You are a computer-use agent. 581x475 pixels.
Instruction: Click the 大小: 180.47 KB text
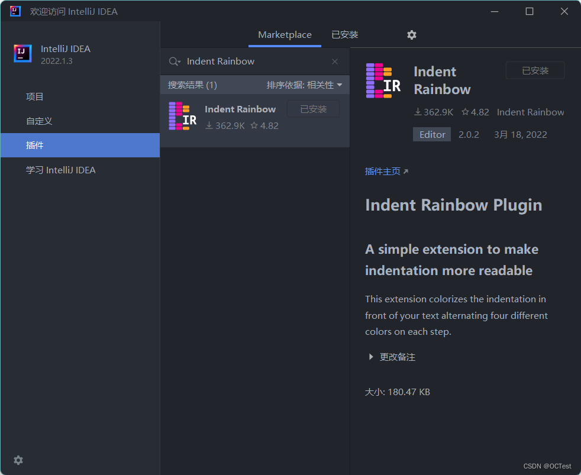click(397, 392)
